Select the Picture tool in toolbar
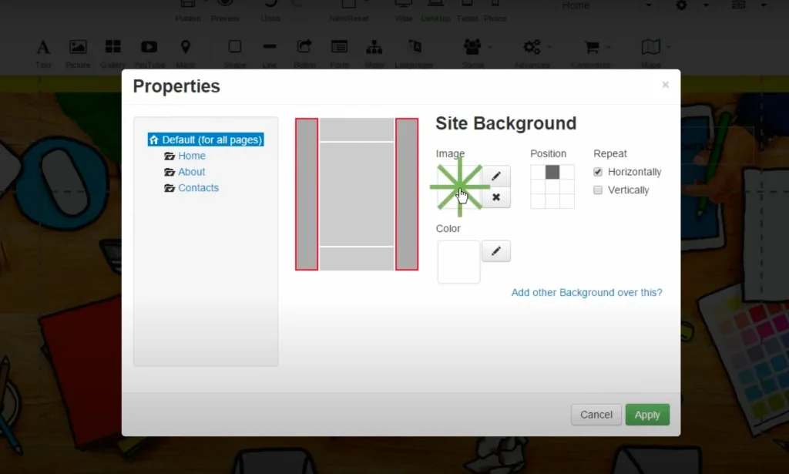789x474 pixels. click(78, 53)
